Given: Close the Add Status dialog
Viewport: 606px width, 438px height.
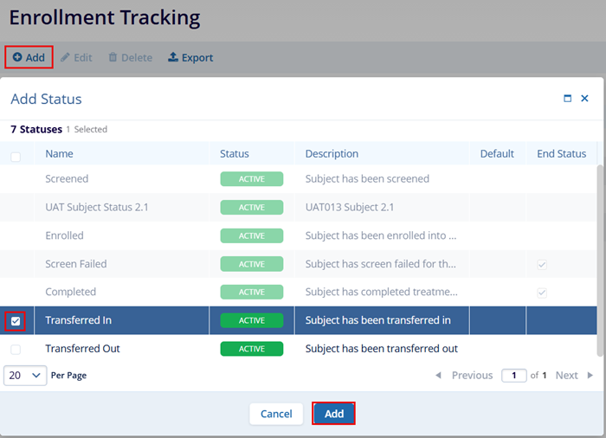Looking at the screenshot, I should tap(585, 99).
